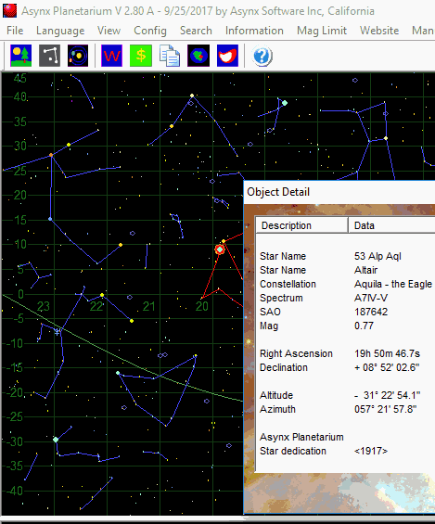This screenshot has width=435, height=524.
Task: Click the landscape horizon view toolbar icon
Action: pos(21,56)
